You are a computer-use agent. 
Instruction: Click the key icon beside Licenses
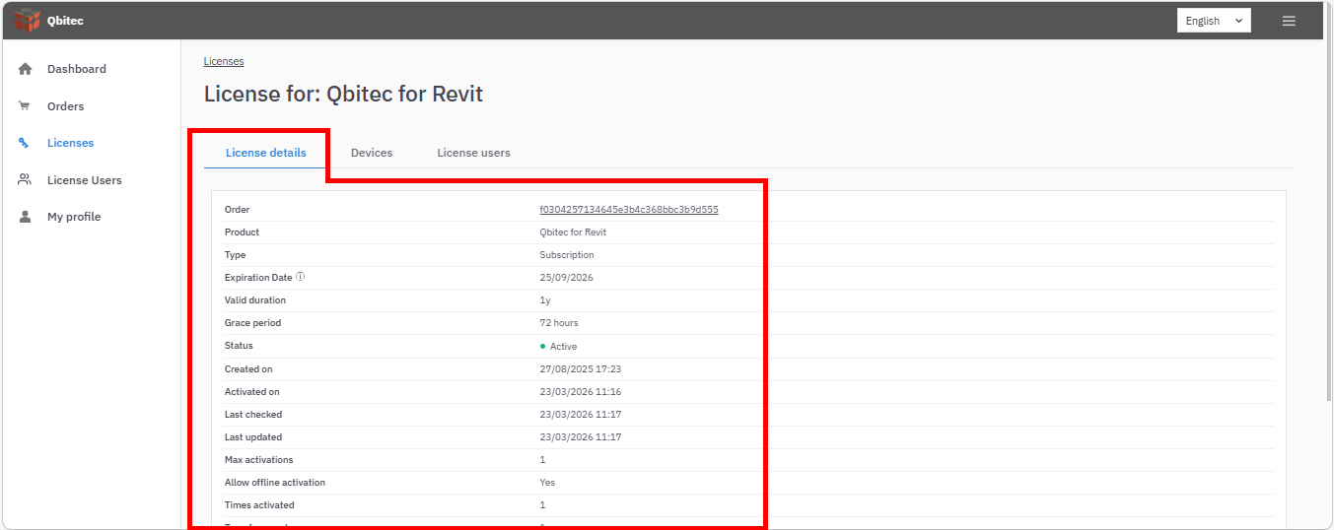25,143
